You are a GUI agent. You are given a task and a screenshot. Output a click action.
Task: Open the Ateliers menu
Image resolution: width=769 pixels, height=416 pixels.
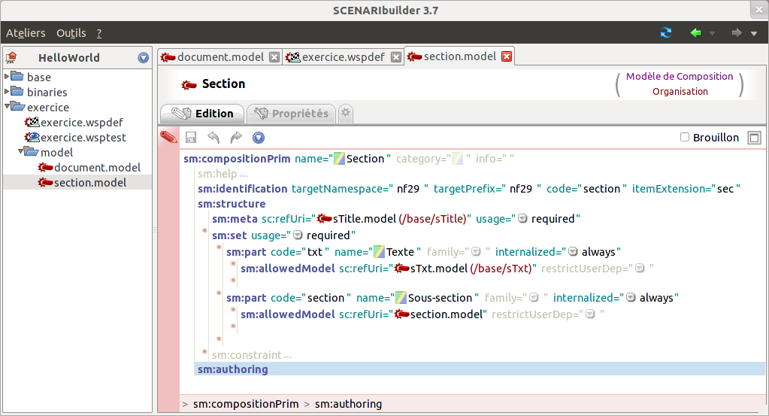tap(26, 33)
